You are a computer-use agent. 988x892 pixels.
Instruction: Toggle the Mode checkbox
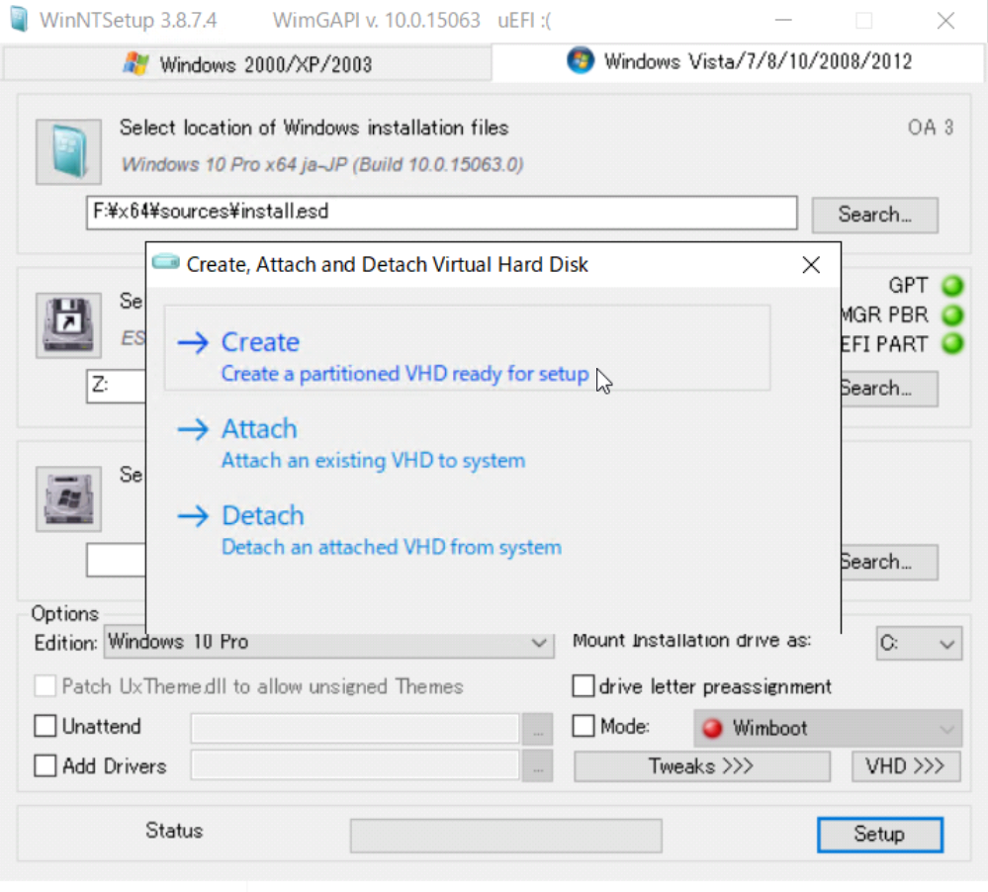(584, 726)
